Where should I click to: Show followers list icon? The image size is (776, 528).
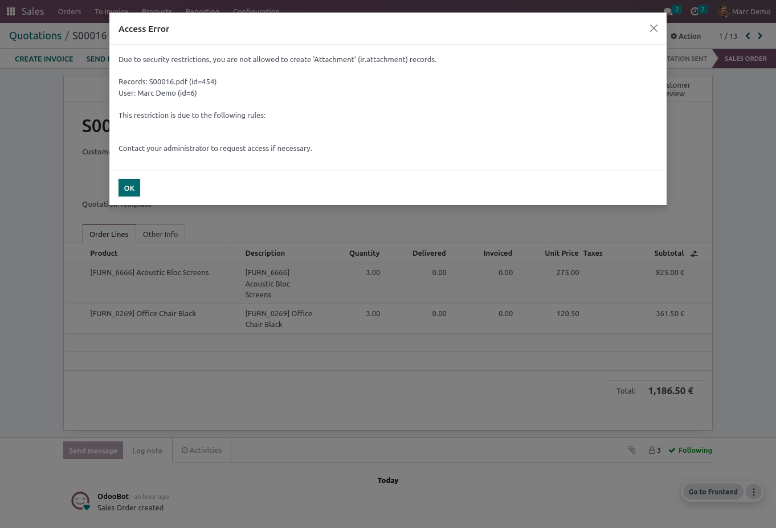(x=655, y=450)
